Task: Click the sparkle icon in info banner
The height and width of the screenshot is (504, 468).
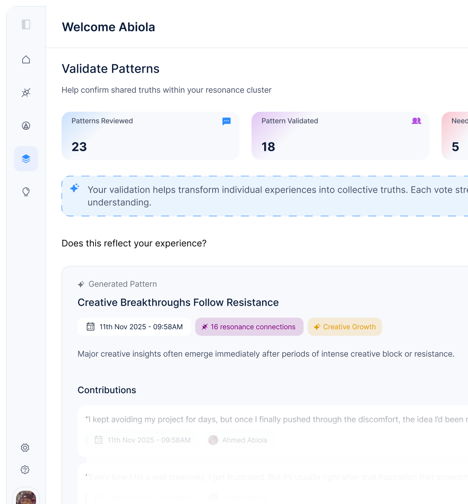Action: [x=75, y=188]
